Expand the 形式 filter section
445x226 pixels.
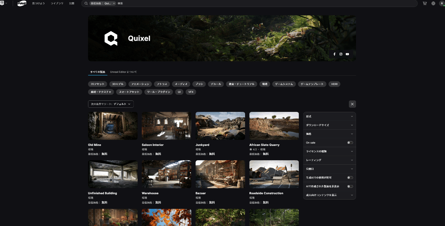click(330, 116)
